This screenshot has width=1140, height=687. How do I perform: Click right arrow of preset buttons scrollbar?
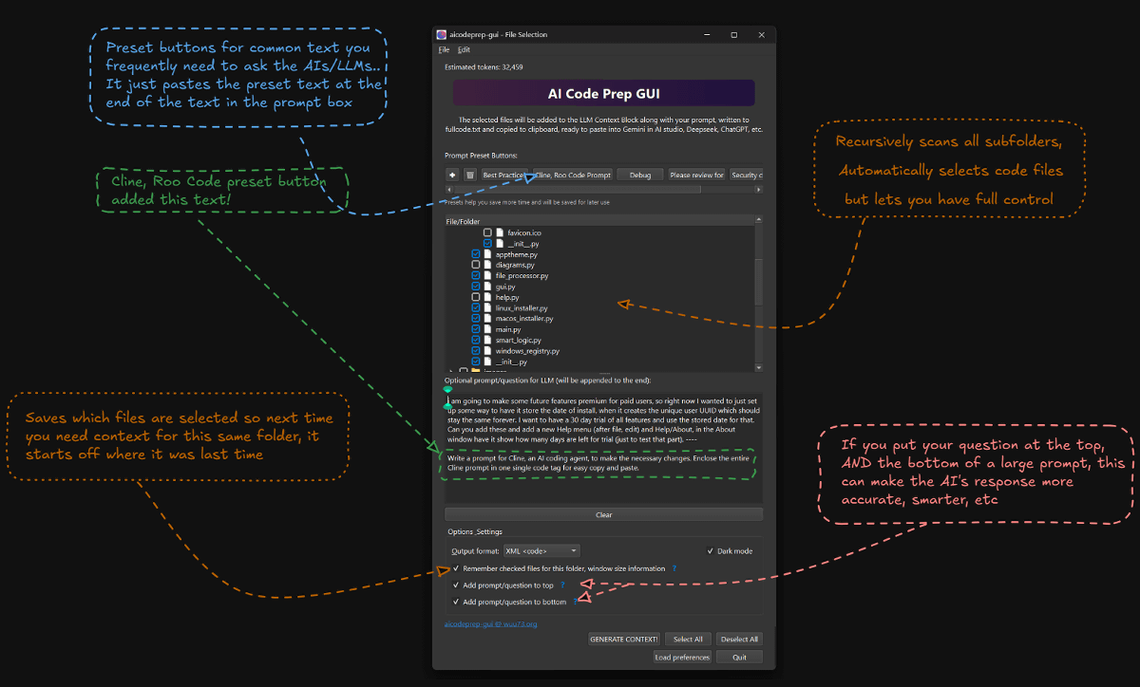coord(759,189)
